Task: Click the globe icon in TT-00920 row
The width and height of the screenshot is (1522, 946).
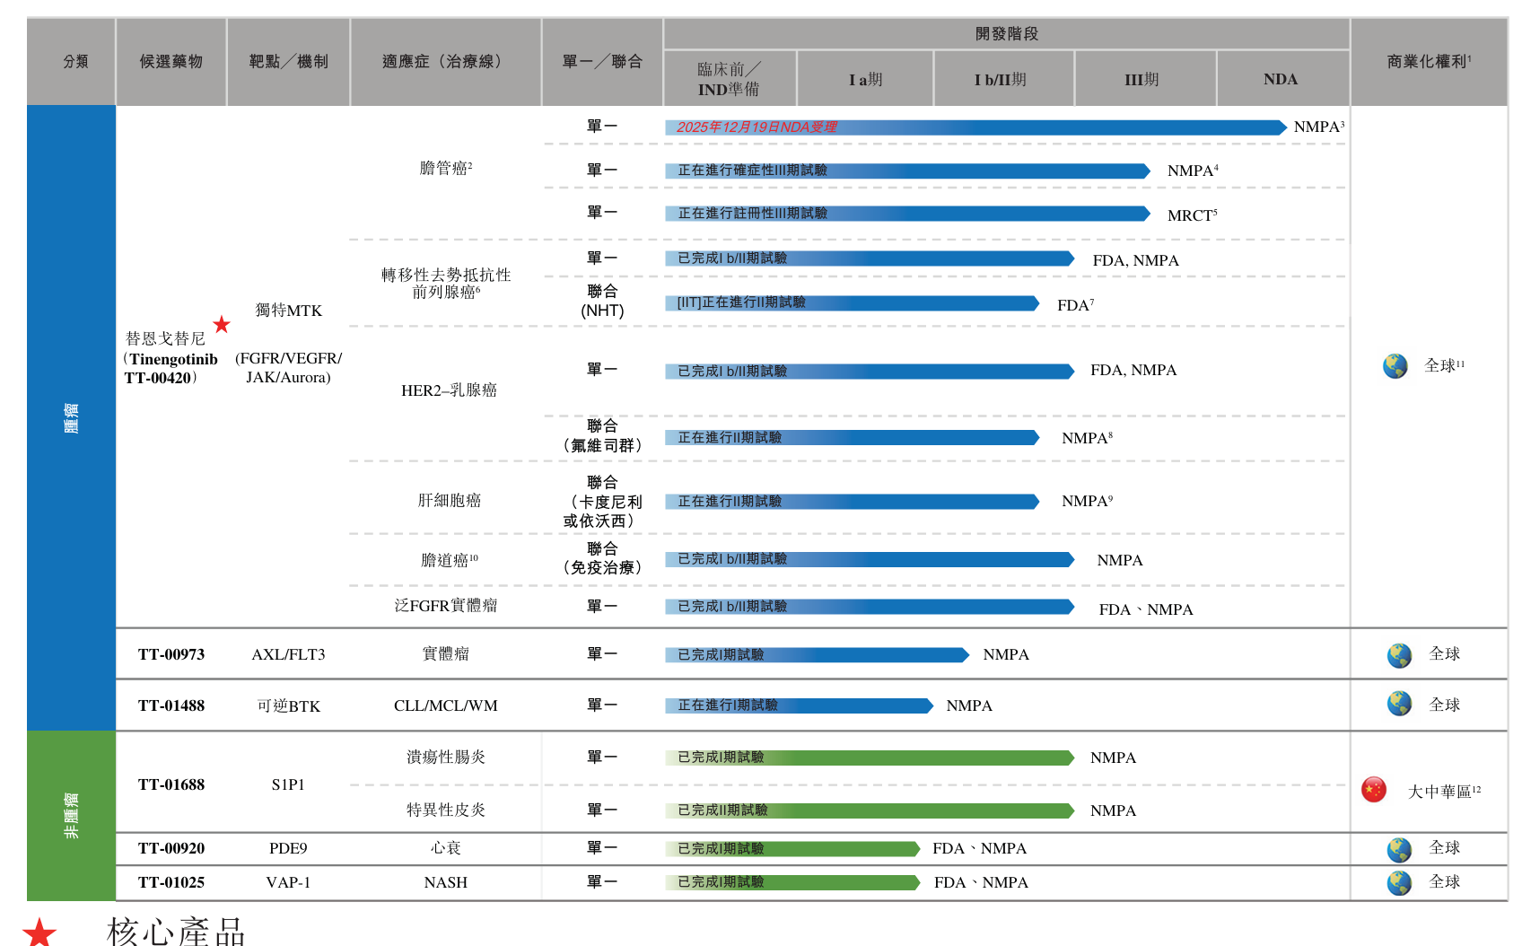Action: (1399, 849)
